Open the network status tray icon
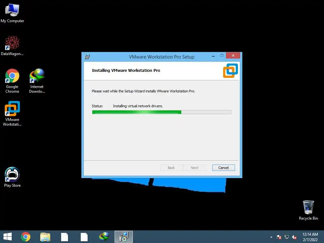The height and width of the screenshot is (243, 324). (x=287, y=237)
